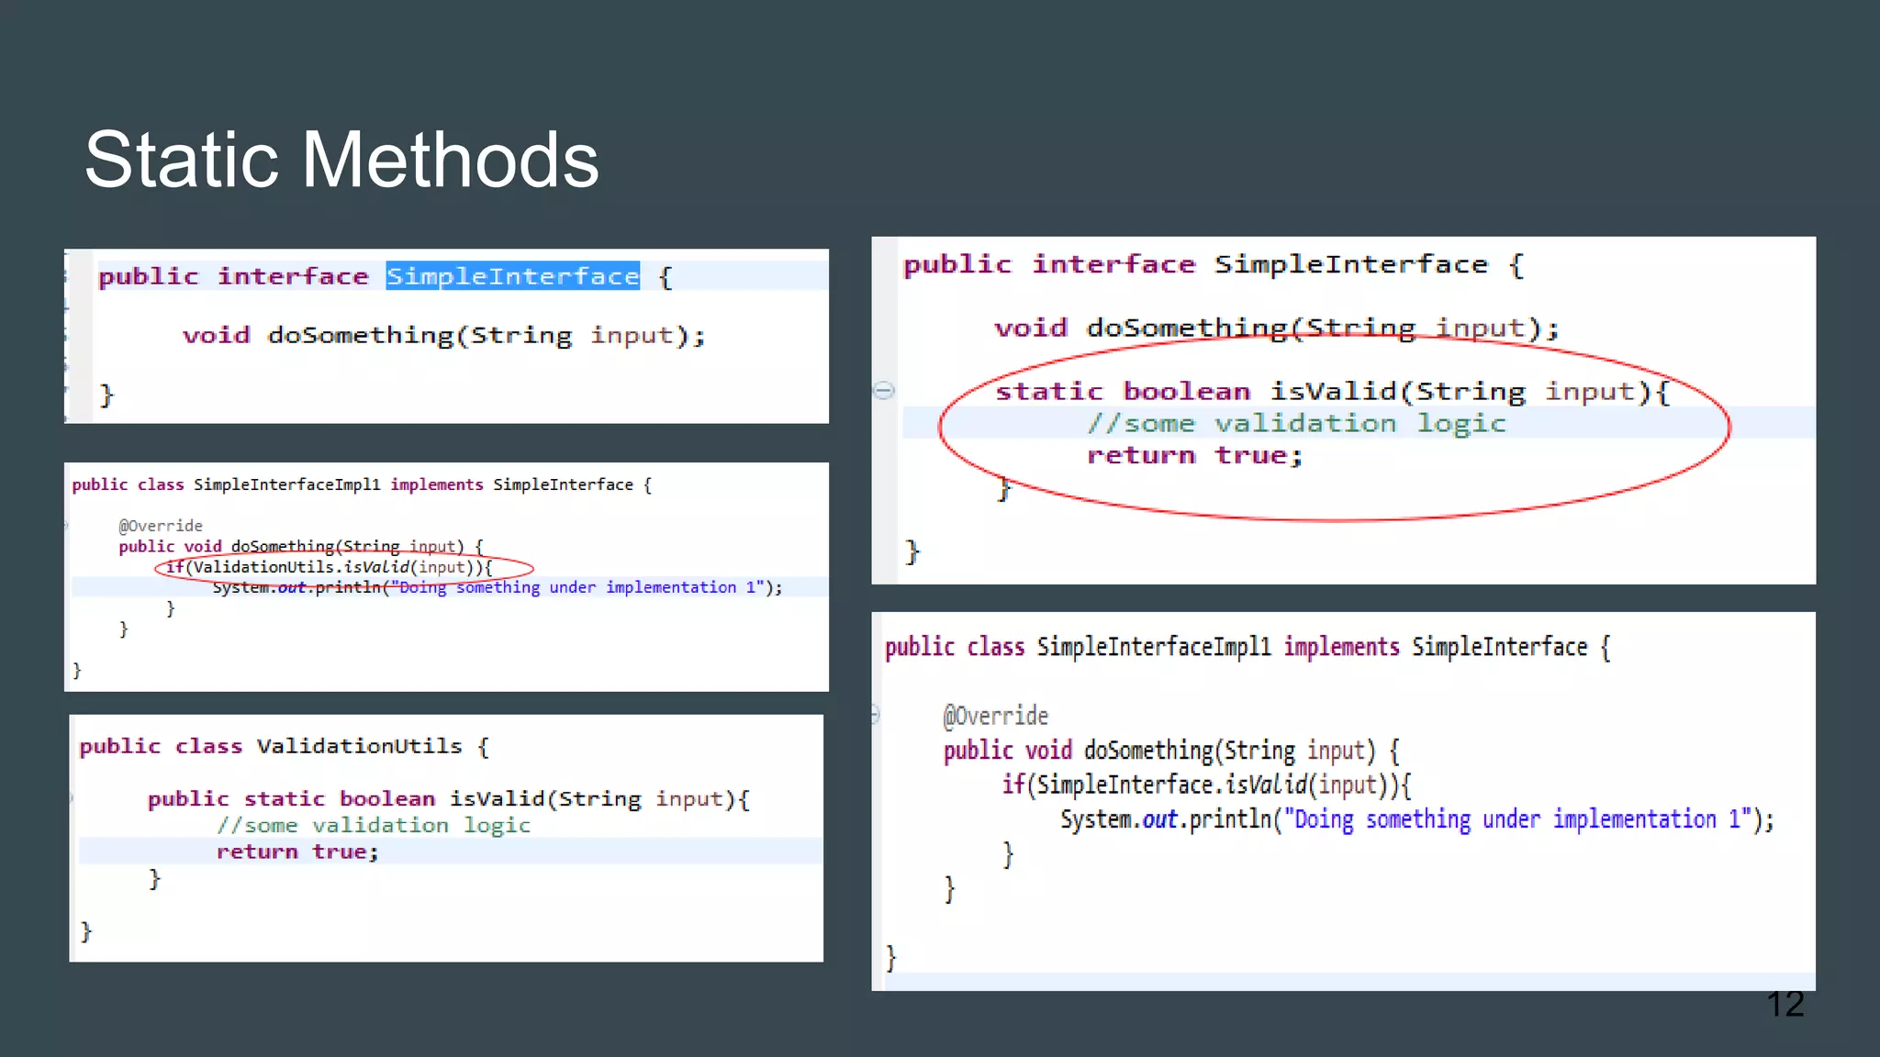
Task: Collapse fold marker beside large @Override annotation
Action: pyautogui.click(x=875, y=715)
